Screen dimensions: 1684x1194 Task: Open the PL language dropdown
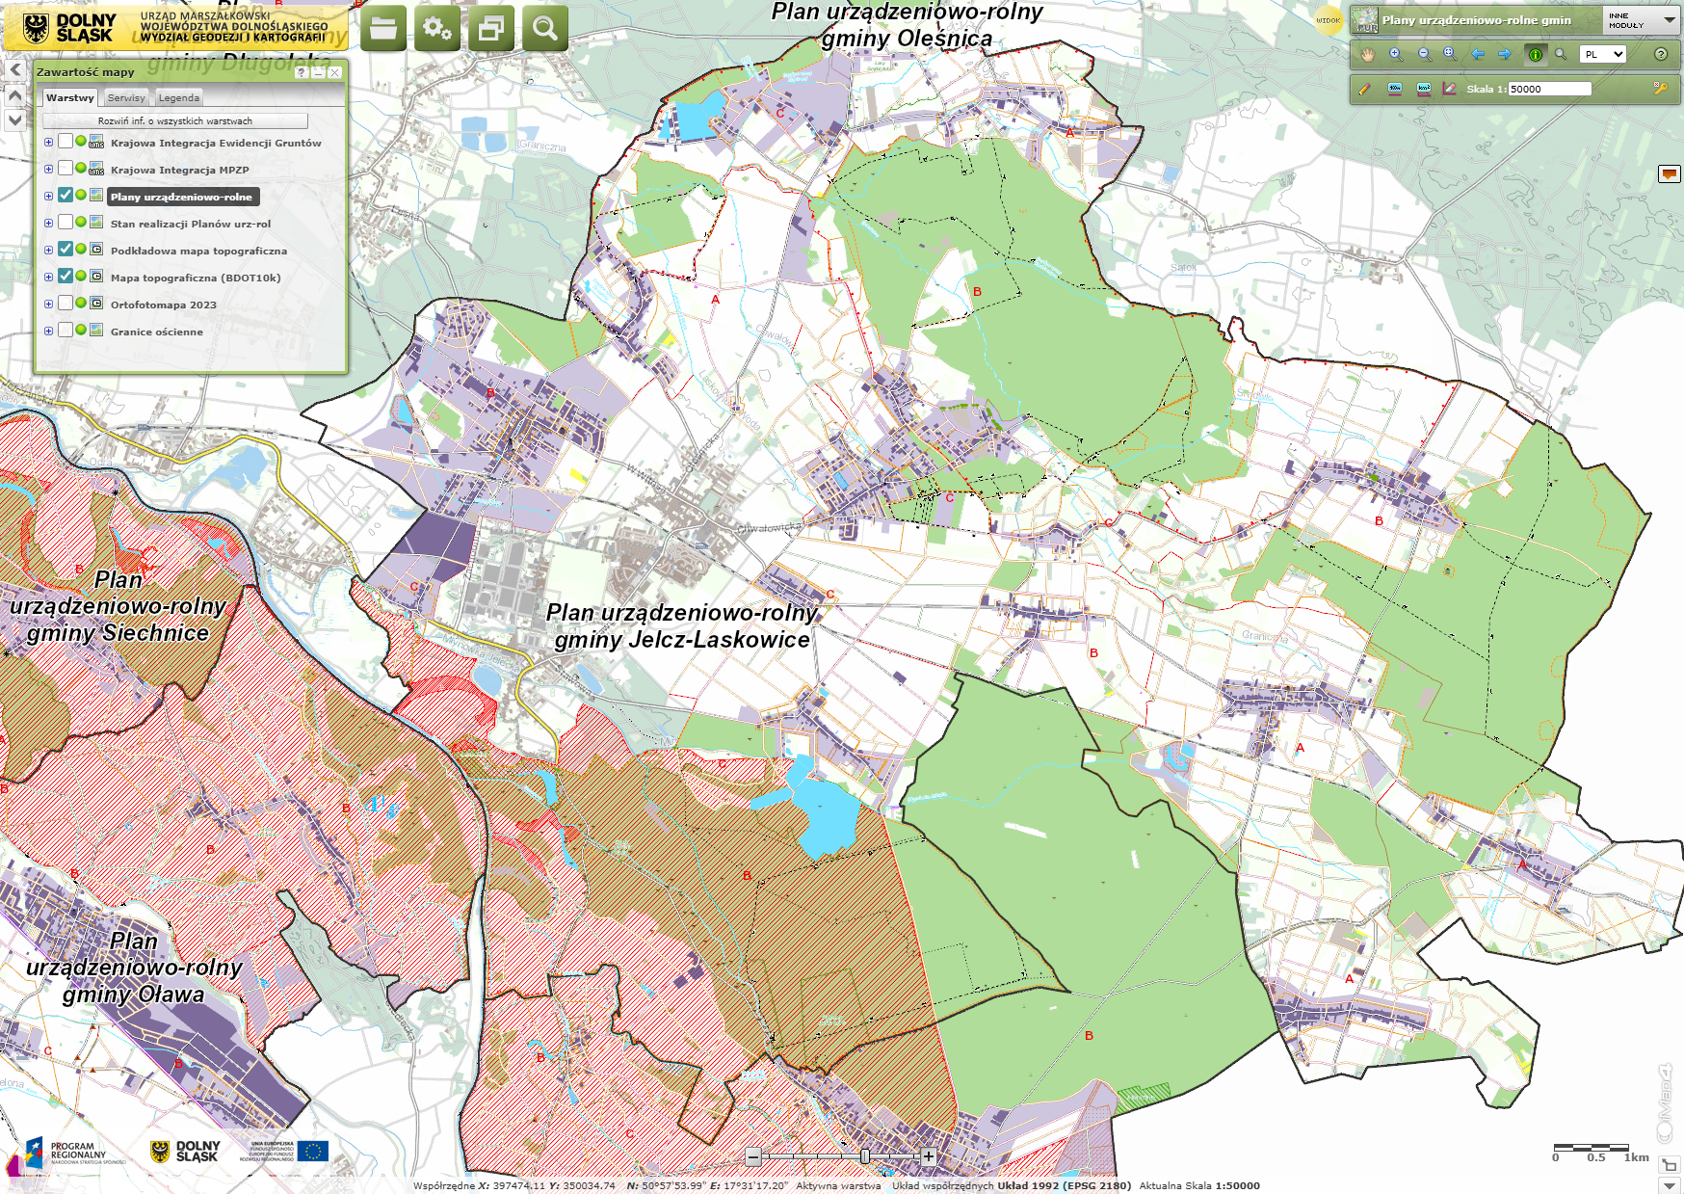coord(1604,54)
